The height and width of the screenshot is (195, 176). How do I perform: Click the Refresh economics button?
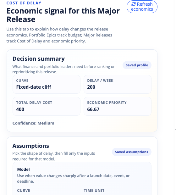pyautogui.click(x=142, y=7)
